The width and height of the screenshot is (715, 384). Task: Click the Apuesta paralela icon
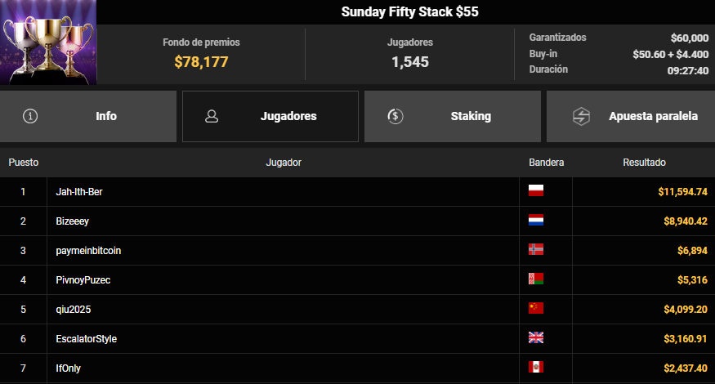point(579,116)
